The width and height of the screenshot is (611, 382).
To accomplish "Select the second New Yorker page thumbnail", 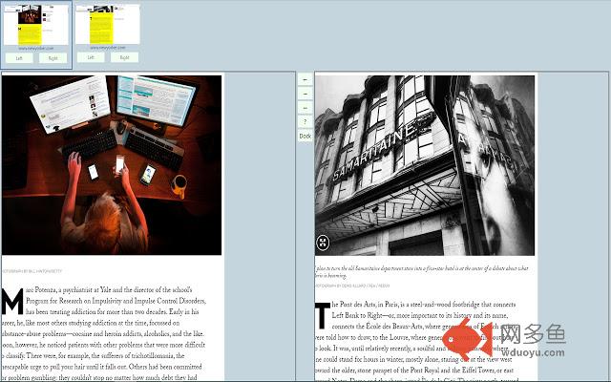I will (x=107, y=26).
